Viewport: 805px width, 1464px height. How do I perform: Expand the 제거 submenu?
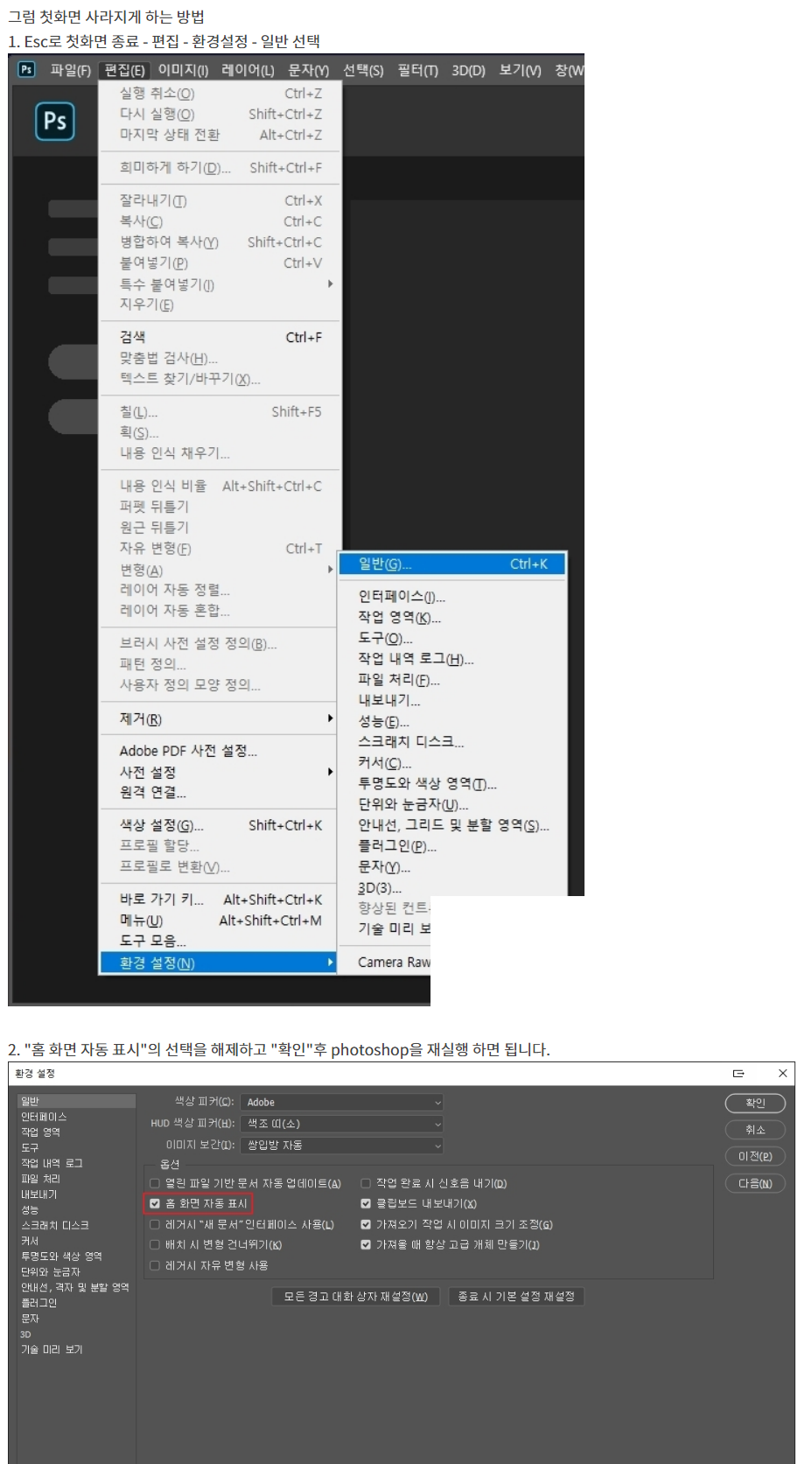coord(219,719)
